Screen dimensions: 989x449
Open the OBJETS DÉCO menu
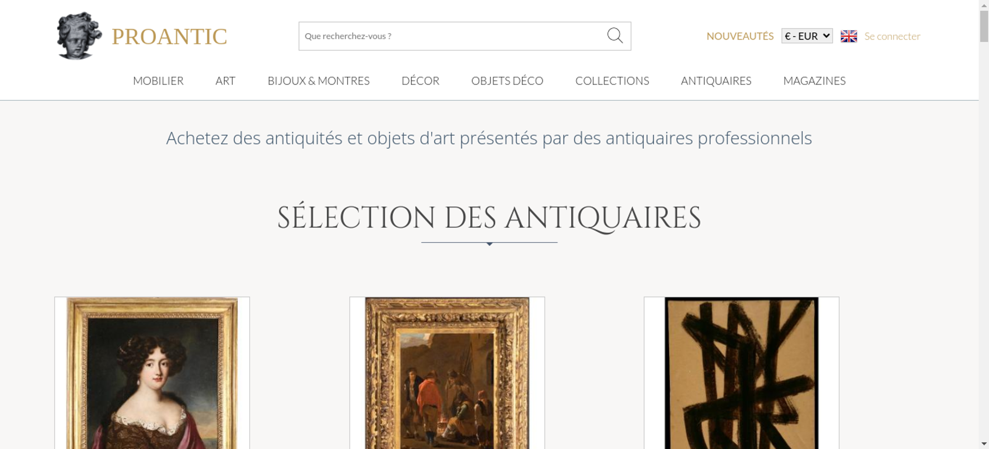pos(507,81)
